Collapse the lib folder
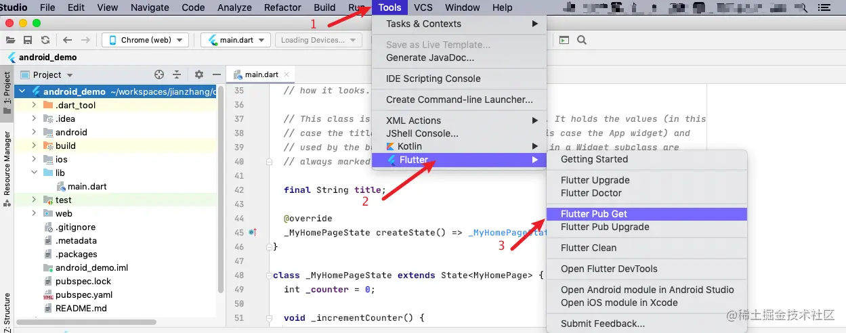This screenshot has width=846, height=333. tap(35, 173)
